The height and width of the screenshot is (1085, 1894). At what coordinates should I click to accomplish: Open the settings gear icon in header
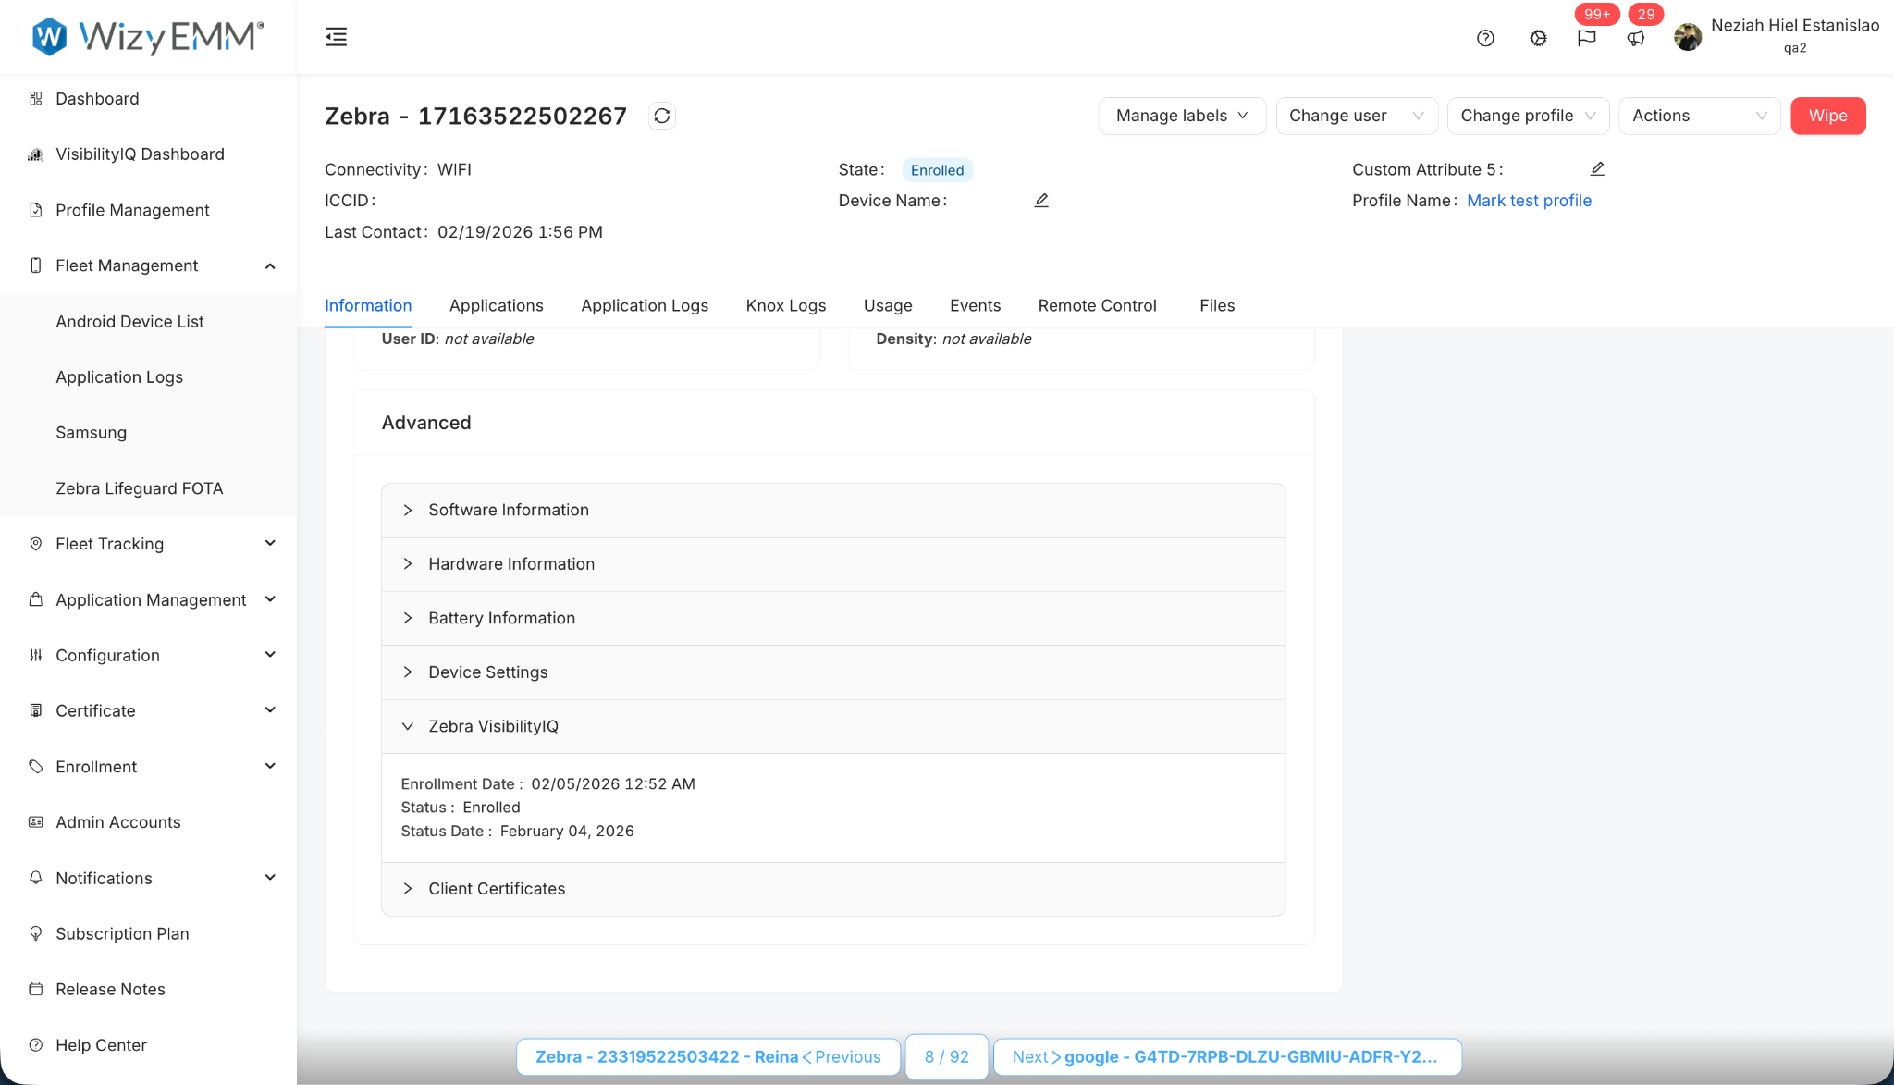pyautogui.click(x=1538, y=38)
